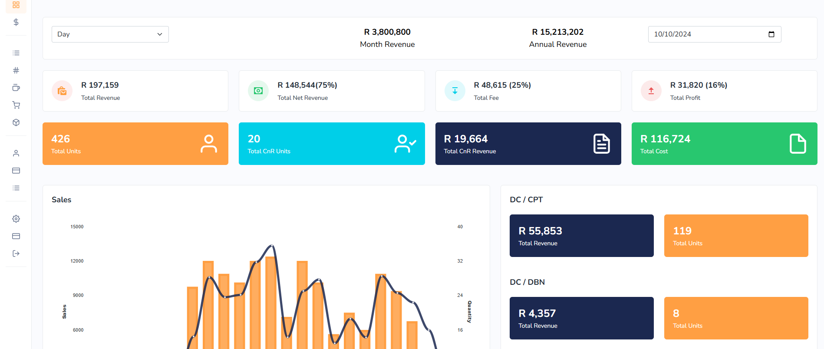Viewport: 824px width, 349px height.
Task: Click the logout arrow sidebar icon
Action: pyautogui.click(x=16, y=254)
